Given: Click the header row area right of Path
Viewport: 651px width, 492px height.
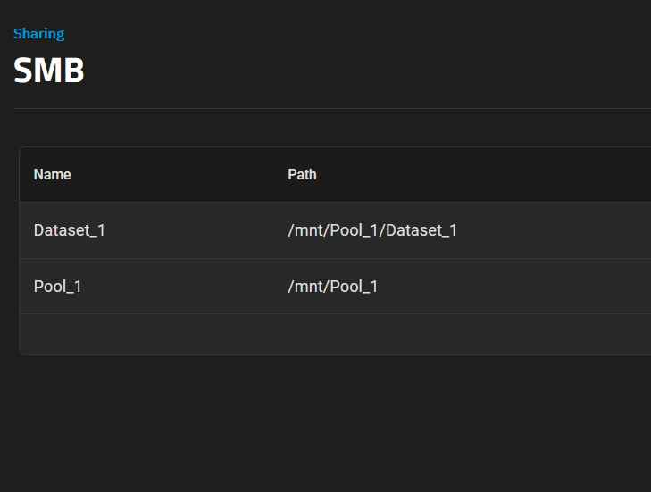Looking at the screenshot, I should click(484, 174).
